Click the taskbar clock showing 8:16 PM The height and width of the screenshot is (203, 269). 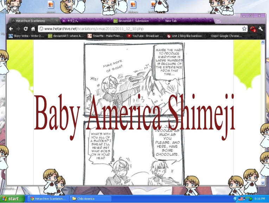coord(260,199)
